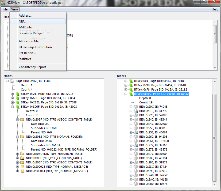Screen dimensions: 221x191
Task: Show BTree Page Distribution
Action: [x=38, y=47]
